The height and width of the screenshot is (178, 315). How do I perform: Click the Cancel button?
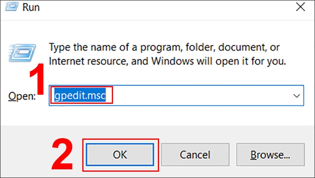click(x=195, y=155)
